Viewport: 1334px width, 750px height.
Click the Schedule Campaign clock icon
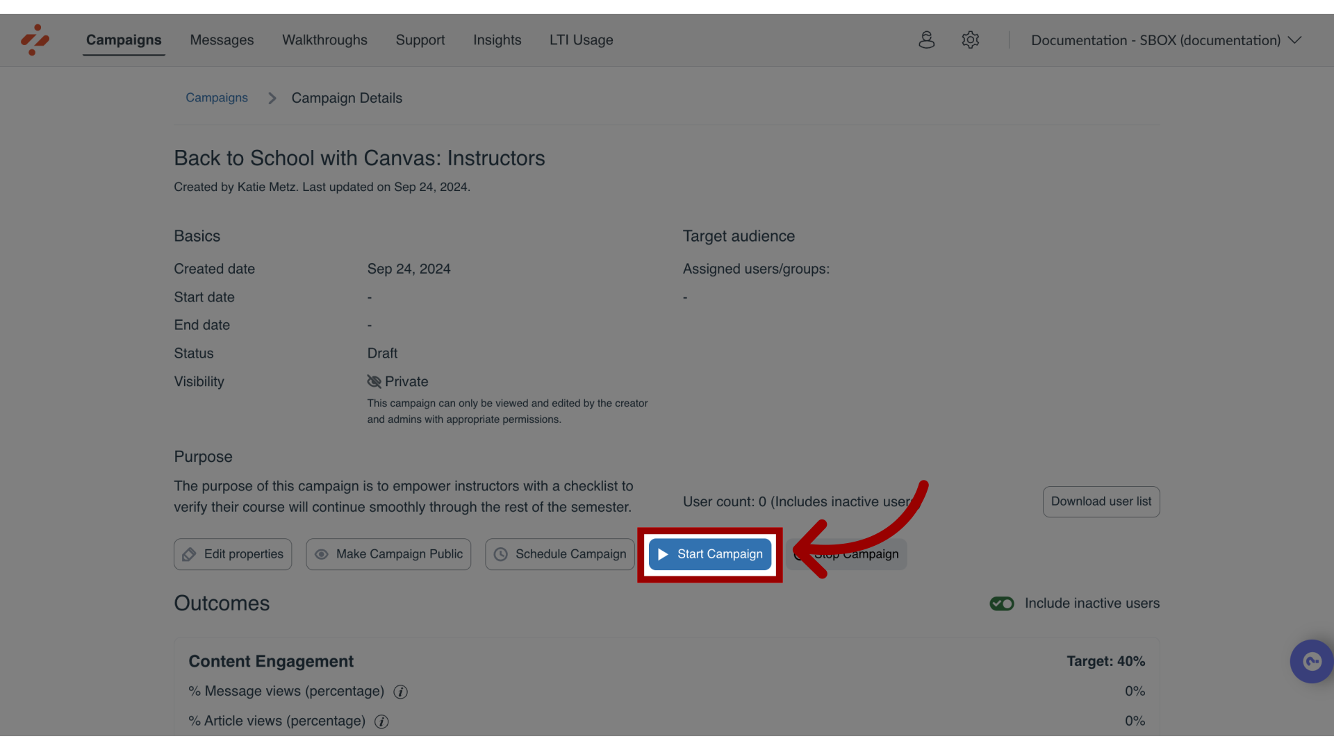pyautogui.click(x=500, y=554)
